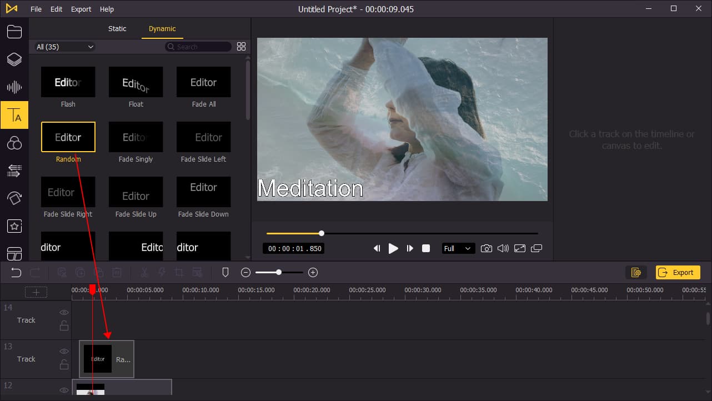This screenshot has height=401, width=712.
Task: Lock track 13 with padlock icon
Action: coord(64,365)
